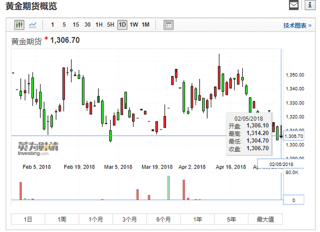Choose the 6个月 time range
320x232 pixels.
pyautogui.click(x=164, y=219)
